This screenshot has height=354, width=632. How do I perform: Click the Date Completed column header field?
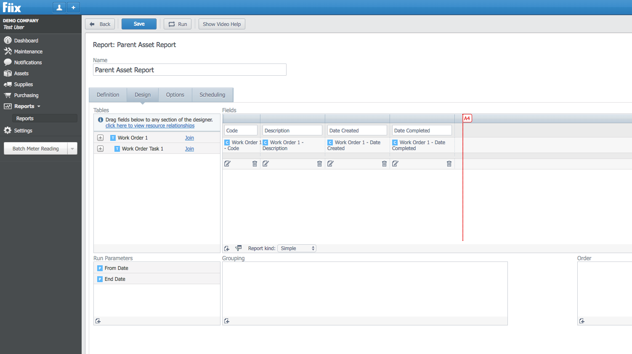point(422,130)
